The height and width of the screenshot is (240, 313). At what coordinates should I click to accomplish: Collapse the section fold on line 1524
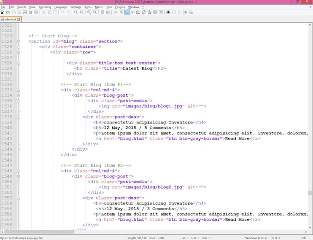[x=18, y=41]
